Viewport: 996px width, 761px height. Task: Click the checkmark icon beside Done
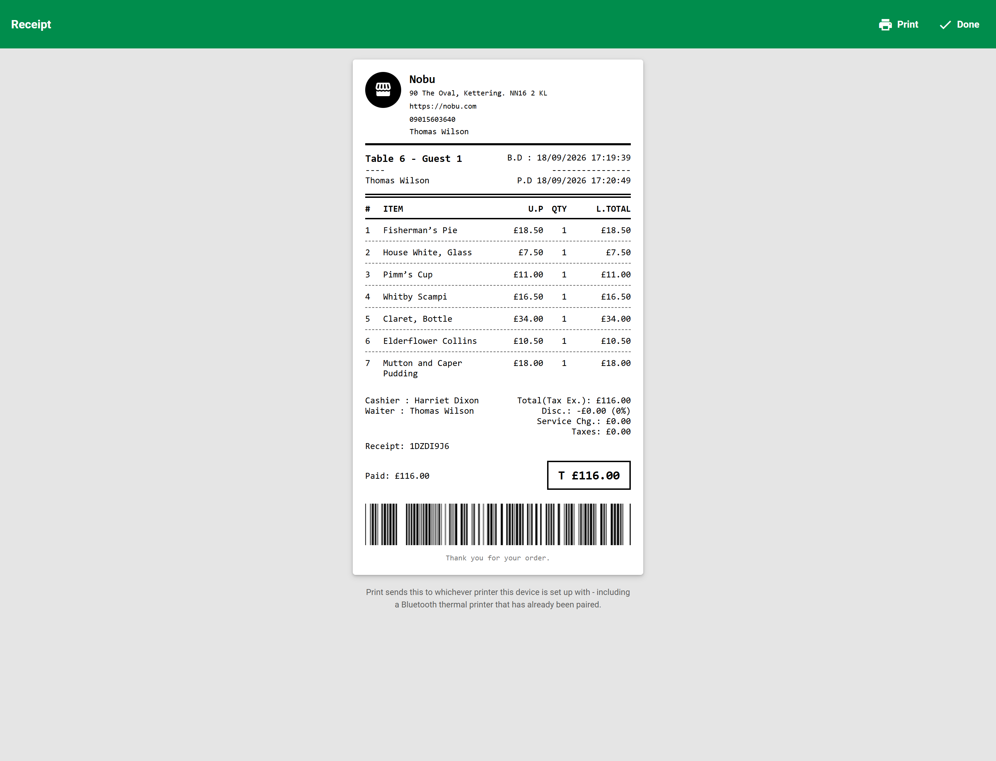[945, 25]
